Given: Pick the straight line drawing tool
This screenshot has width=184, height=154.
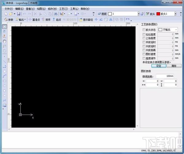Looking at the screenshot, I should tap(5, 61).
